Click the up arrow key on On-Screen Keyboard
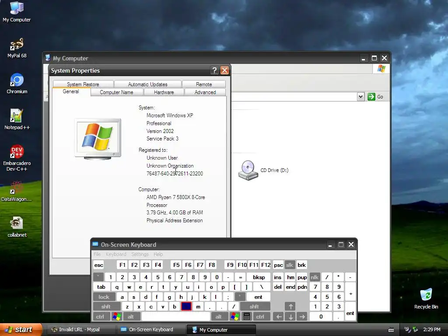The image size is (448, 336). pyautogui.click(x=290, y=307)
